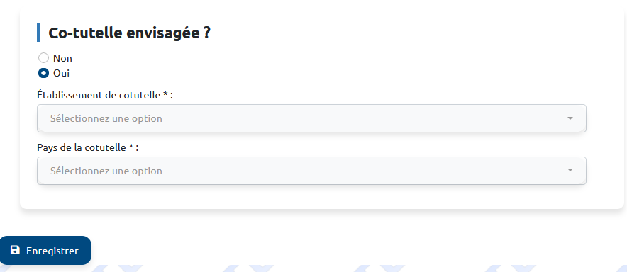
Task: Click the required asterisk after Pays de la cotutelle
Action: click(x=131, y=147)
